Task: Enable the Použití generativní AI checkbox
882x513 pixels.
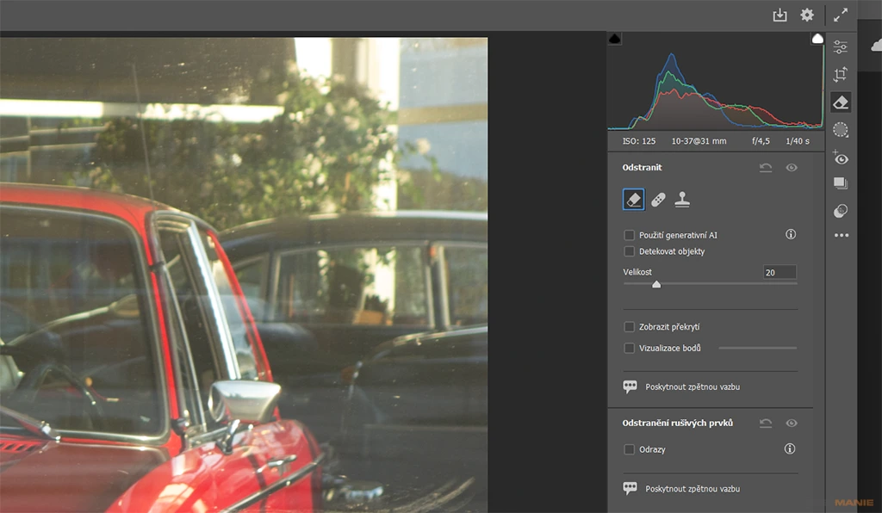Action: 630,234
